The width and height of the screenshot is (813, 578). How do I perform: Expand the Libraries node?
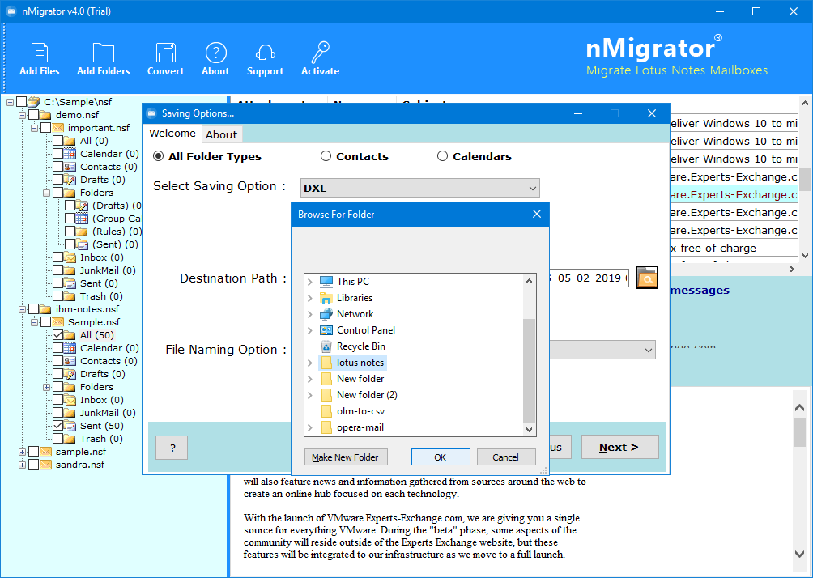[309, 298]
